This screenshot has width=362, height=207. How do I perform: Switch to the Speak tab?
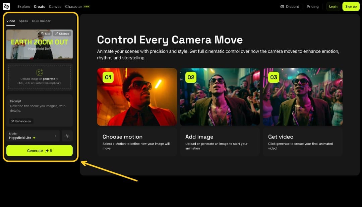23,21
